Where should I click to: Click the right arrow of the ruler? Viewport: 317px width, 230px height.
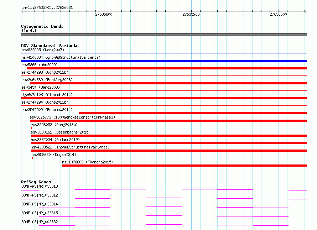306,11
